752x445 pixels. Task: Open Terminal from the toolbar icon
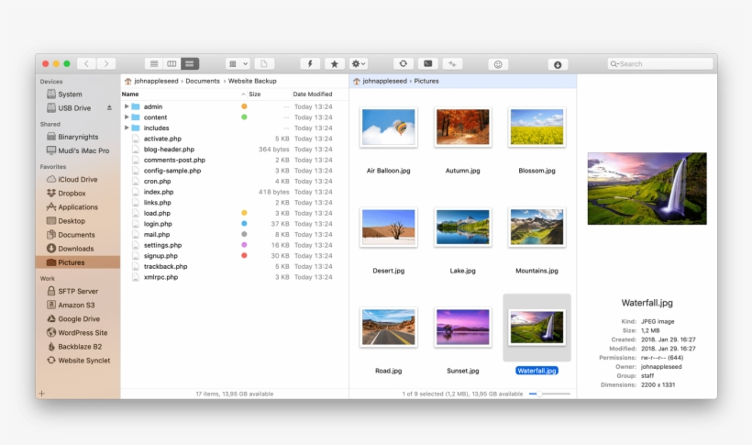[427, 63]
